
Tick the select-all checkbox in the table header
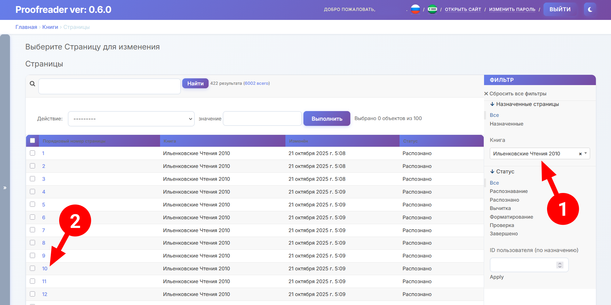point(32,141)
